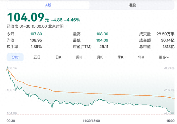
Task: Click the 总市值 value 1813亿
Action: tap(169, 47)
